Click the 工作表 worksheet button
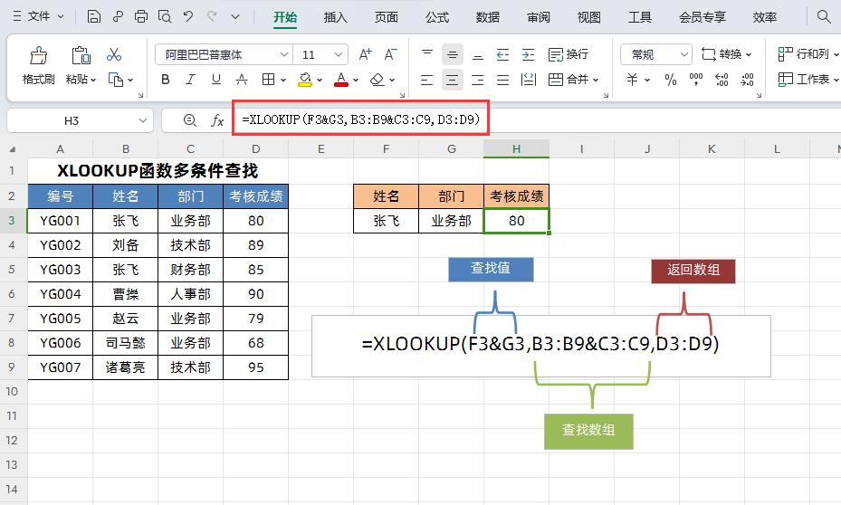This screenshot has height=505, width=841. click(x=808, y=80)
